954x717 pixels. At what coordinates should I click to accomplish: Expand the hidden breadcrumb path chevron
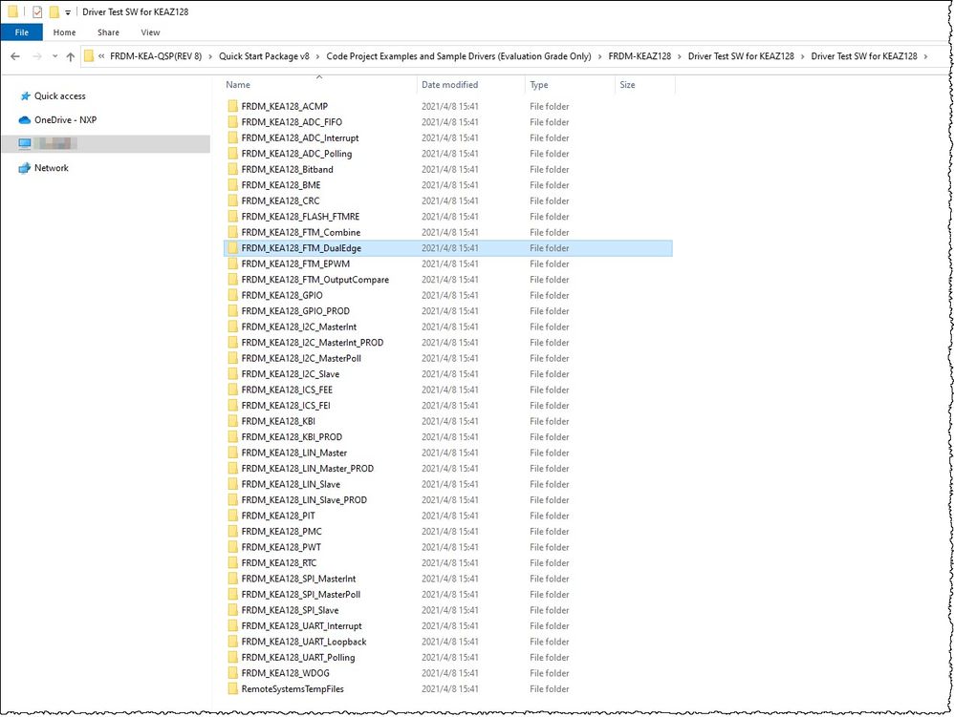pyautogui.click(x=101, y=56)
